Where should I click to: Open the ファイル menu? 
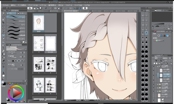point(5,5)
